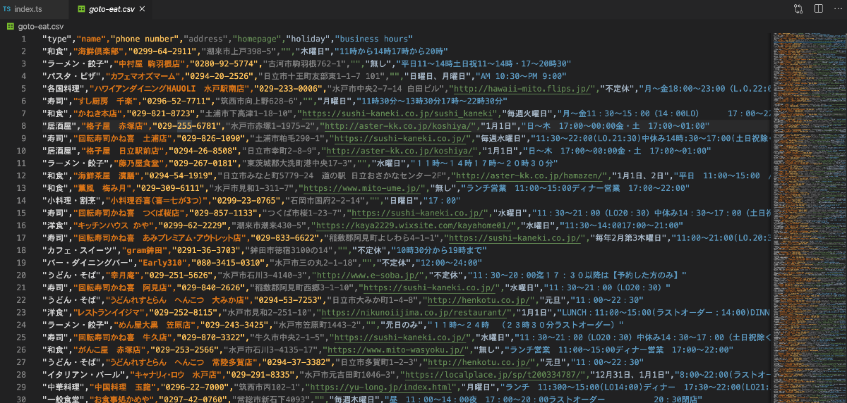Open the koshiya link on line 8
The height and width of the screenshot is (403, 847).
(397, 125)
